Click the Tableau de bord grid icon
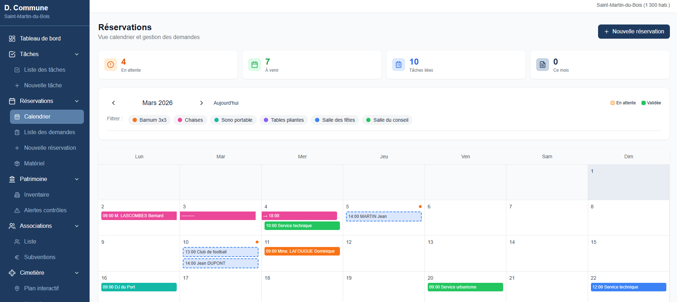This screenshot has height=302, width=677. (x=12, y=39)
